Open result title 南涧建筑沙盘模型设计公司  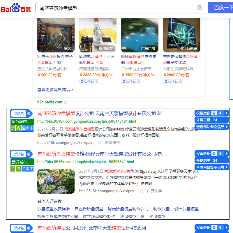point(102,114)
